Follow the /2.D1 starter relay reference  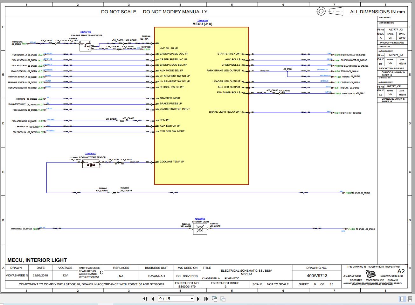[x=337, y=55]
